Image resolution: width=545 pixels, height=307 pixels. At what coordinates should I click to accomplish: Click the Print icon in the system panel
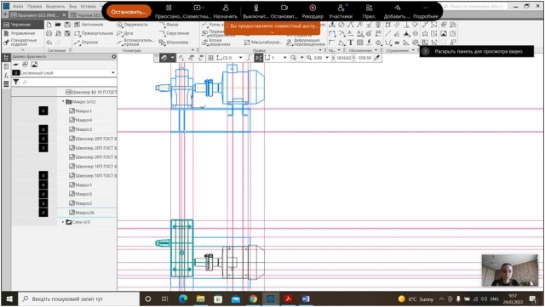point(49,33)
